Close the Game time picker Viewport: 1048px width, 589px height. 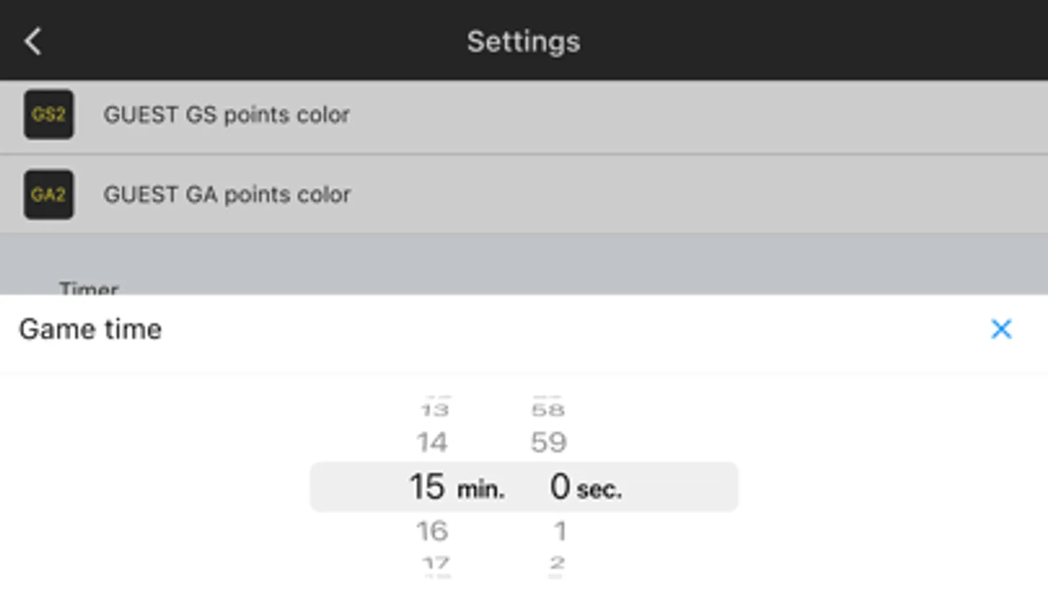(1001, 329)
